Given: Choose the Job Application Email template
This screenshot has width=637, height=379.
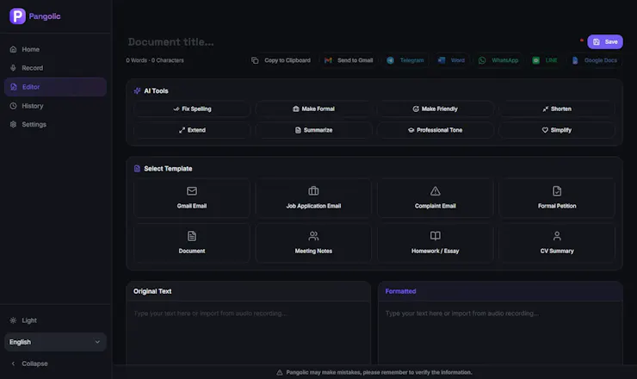Looking at the screenshot, I should coord(313,198).
